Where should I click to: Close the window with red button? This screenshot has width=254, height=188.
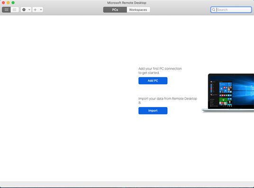[3, 3]
